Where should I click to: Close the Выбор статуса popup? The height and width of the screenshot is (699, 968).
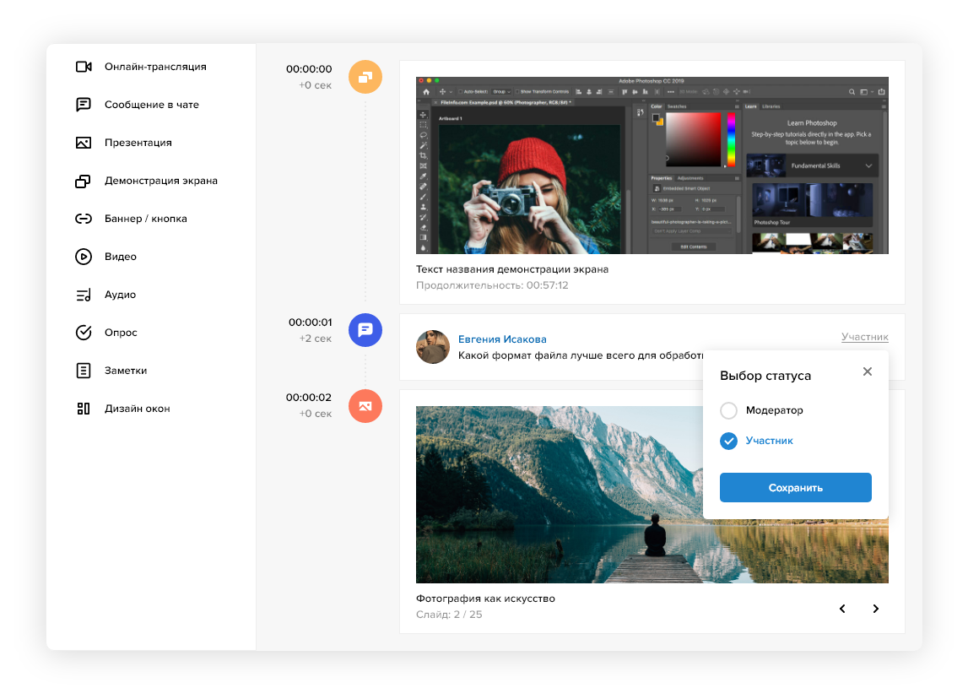click(867, 372)
